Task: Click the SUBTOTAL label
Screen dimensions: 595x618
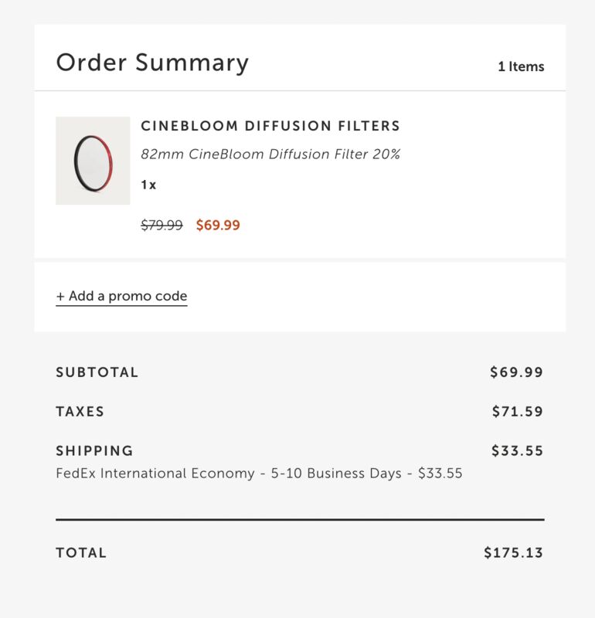Action: click(97, 372)
